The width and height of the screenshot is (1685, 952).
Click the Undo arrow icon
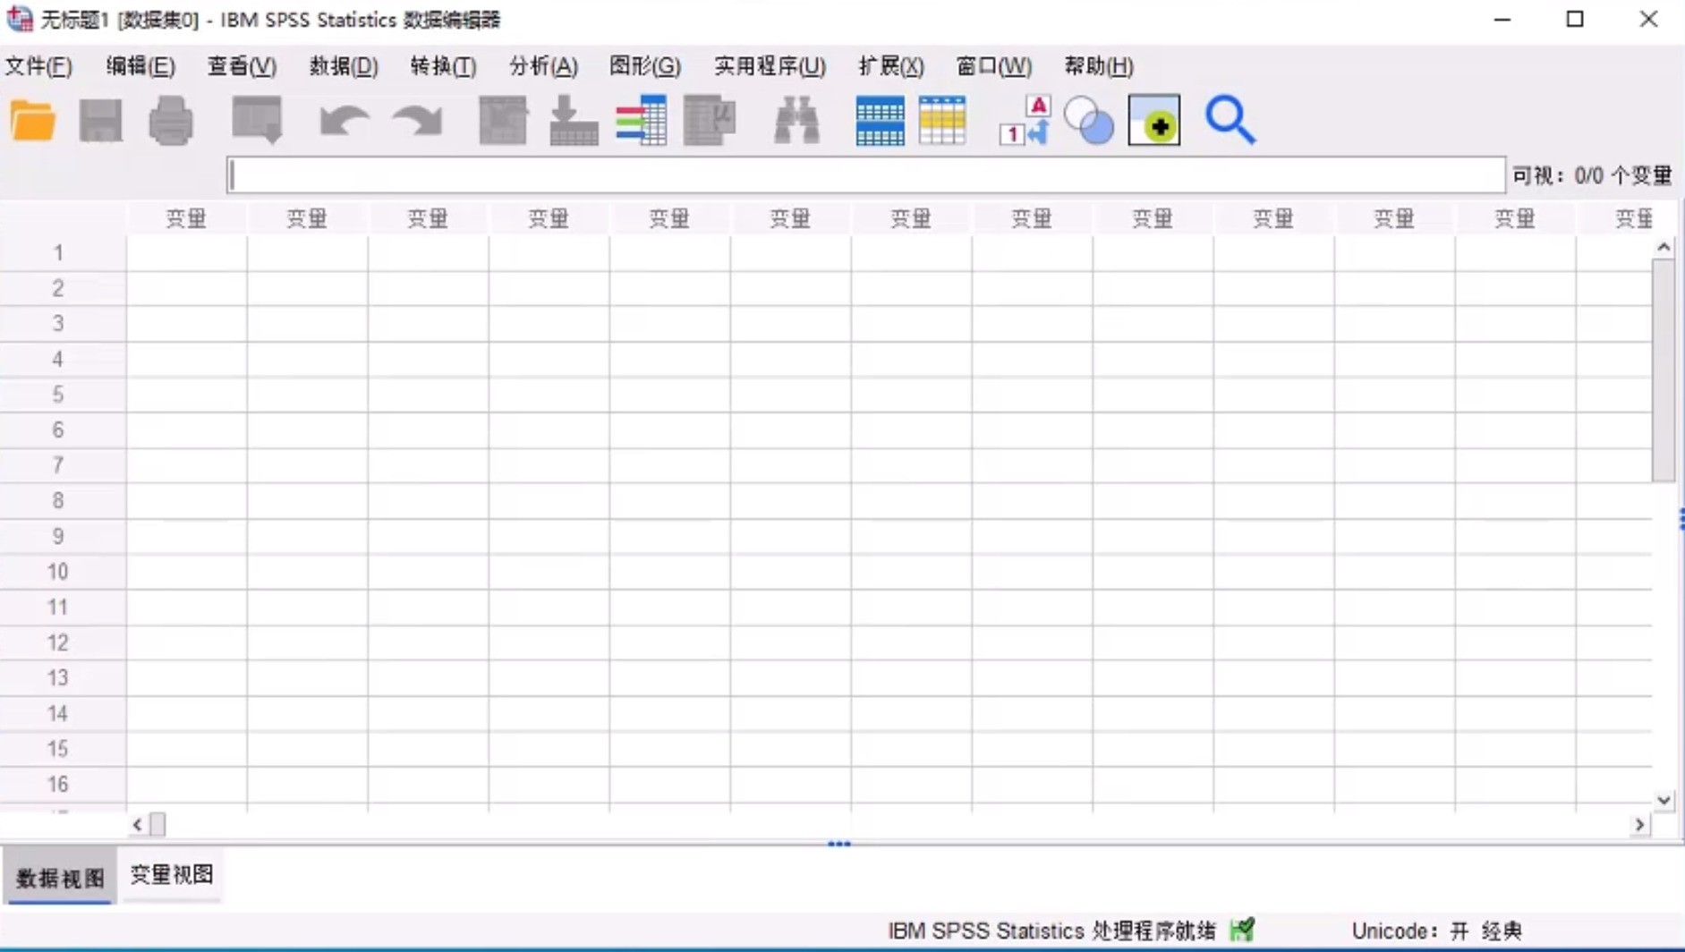(343, 121)
